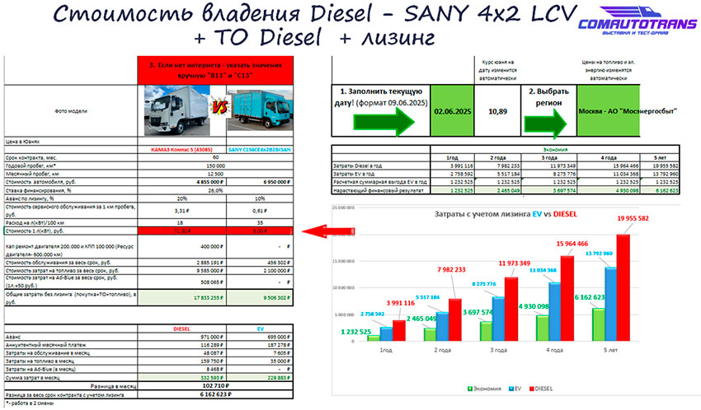
Task: Select the yuan rate cell 10,89
Action: click(497, 111)
